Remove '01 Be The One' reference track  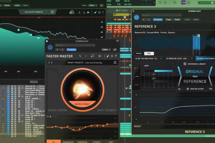[161, 59]
